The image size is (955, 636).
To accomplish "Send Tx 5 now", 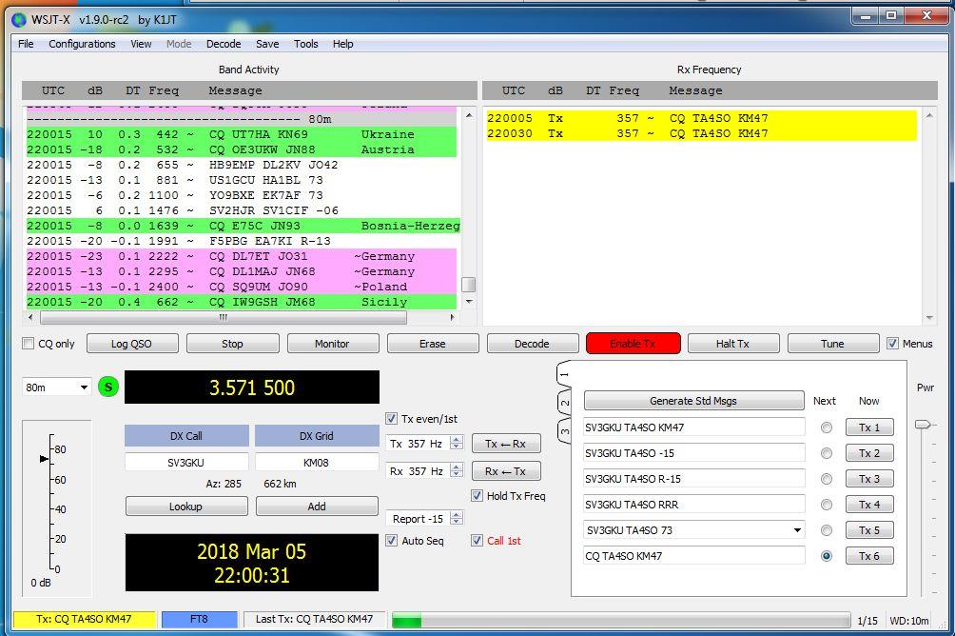I will 869,530.
